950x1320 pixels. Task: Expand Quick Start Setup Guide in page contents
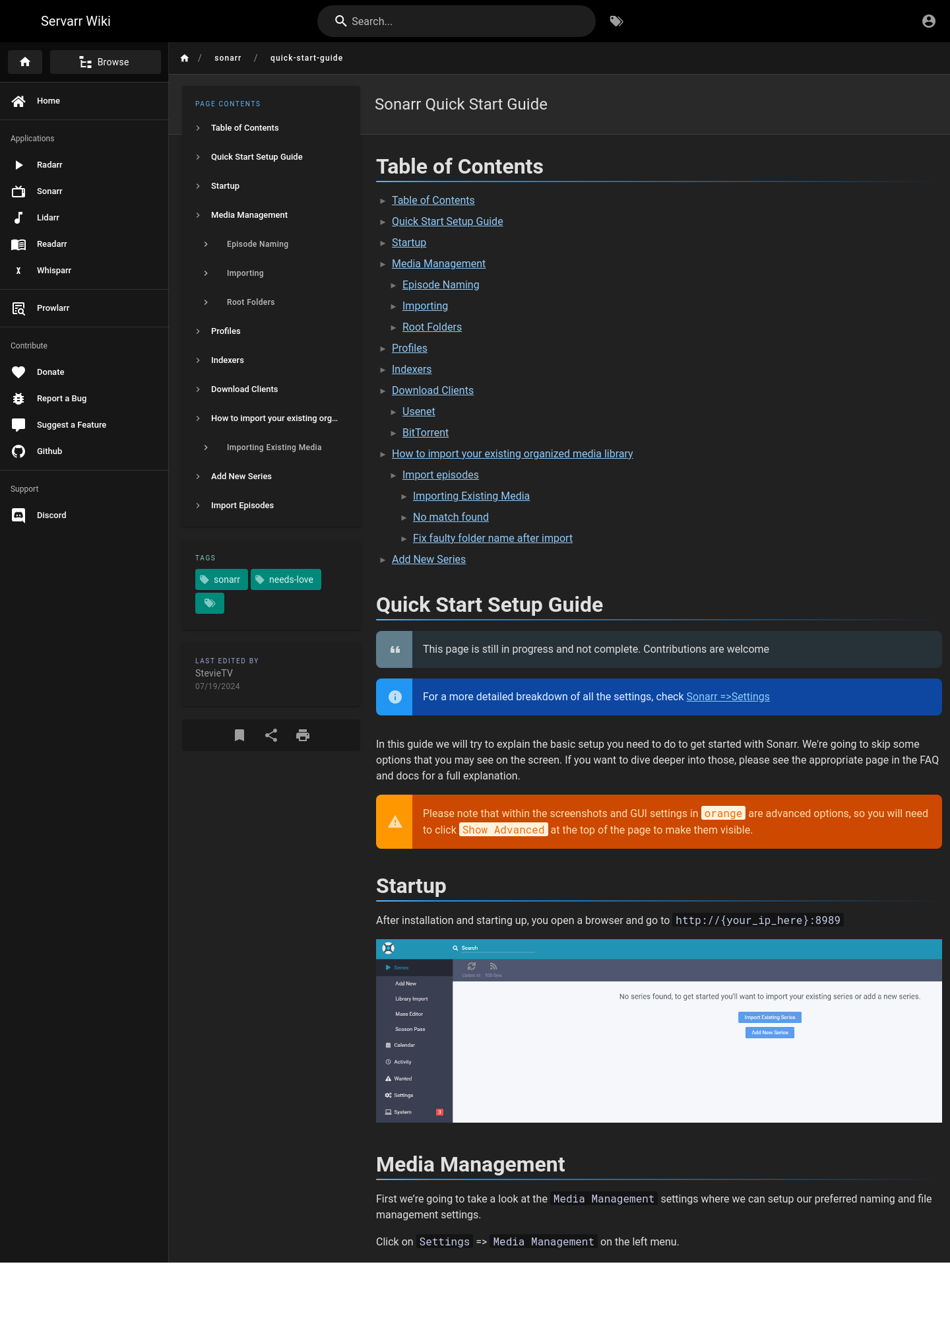(x=198, y=157)
